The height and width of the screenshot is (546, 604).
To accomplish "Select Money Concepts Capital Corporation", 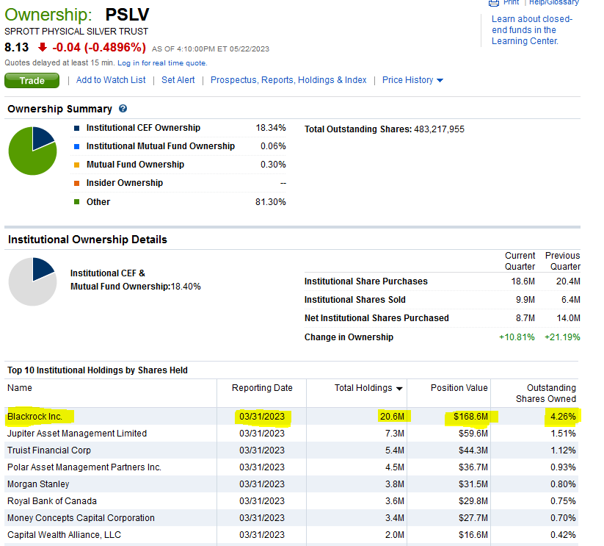I will point(81,518).
